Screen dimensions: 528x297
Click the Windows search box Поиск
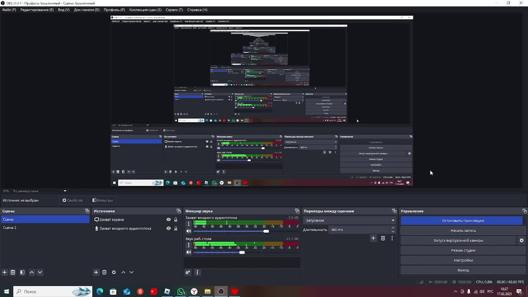click(52, 292)
